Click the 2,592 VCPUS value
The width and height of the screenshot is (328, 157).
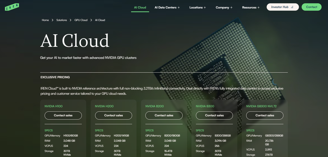[269, 149]
